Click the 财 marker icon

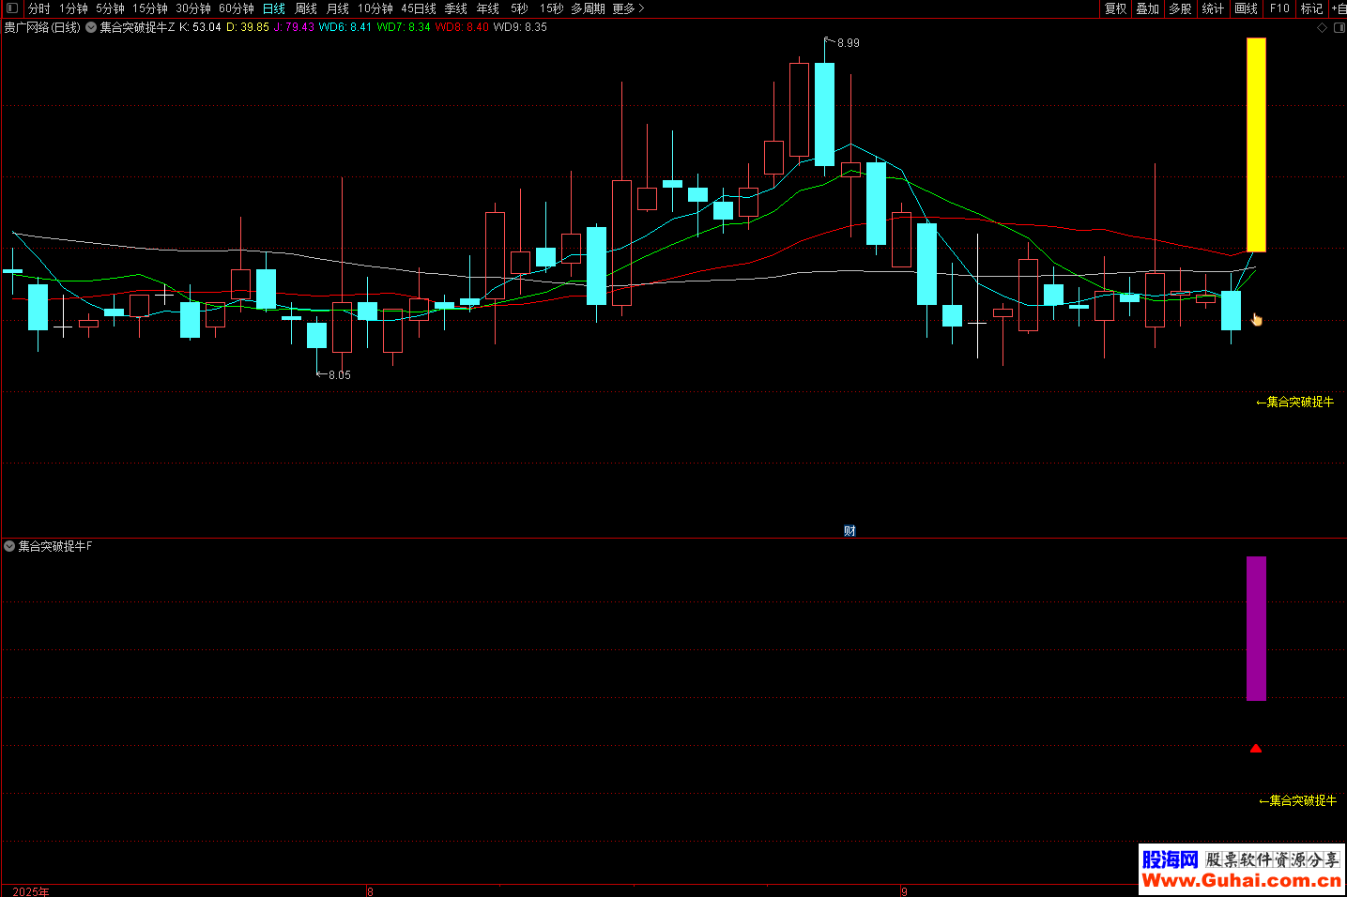(850, 531)
